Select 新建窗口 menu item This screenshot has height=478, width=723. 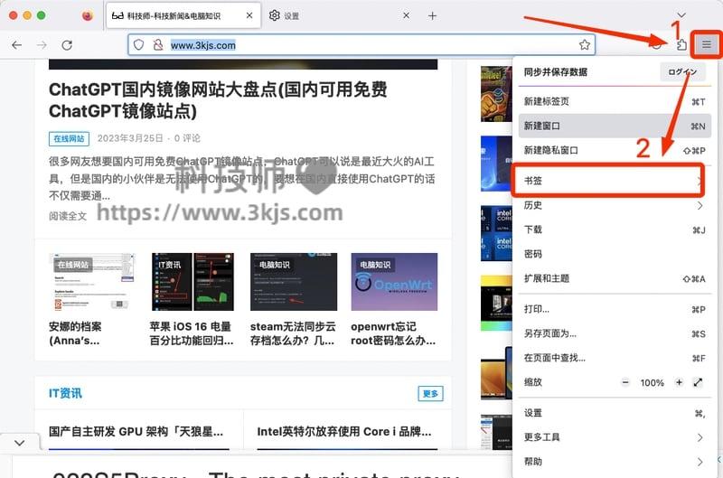click(x=615, y=126)
